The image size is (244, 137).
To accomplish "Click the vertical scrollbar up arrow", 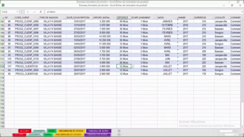I will click(x=242, y=18).
